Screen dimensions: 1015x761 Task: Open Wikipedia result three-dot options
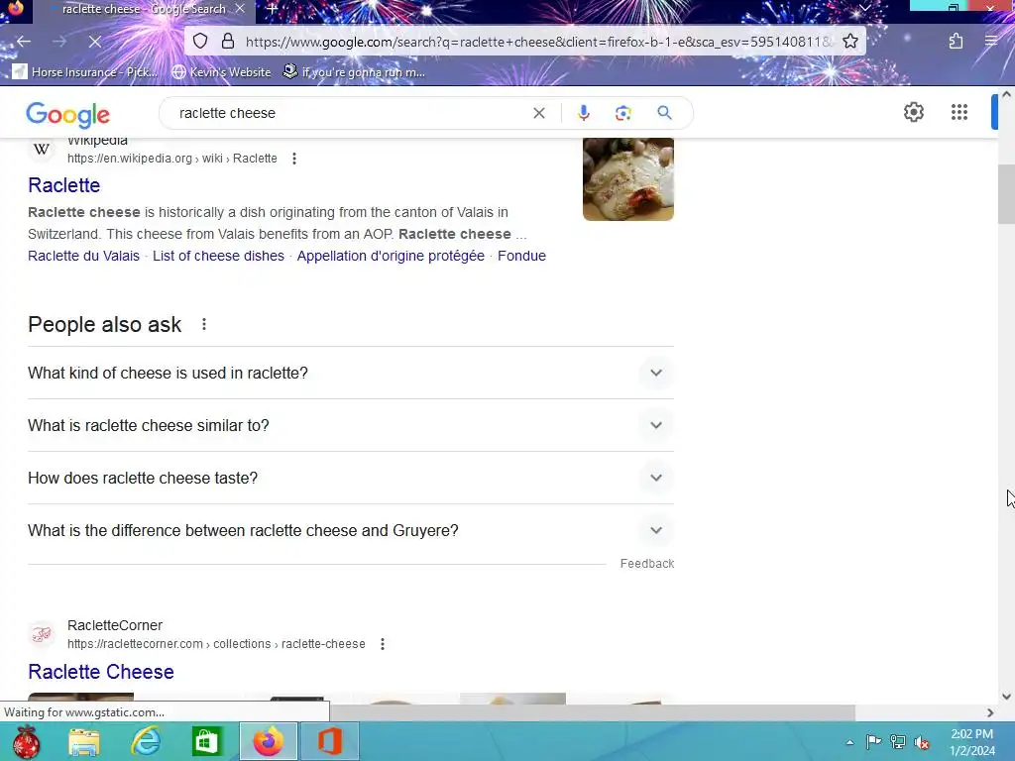tap(293, 159)
